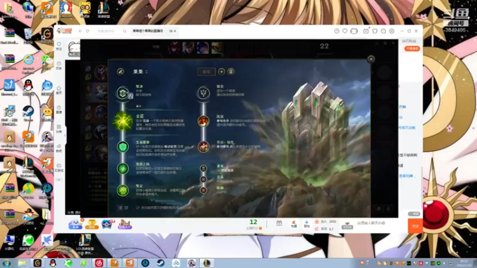This screenshot has width=477, height=268.
Task: Open Douyu task calendar icon
Action: tap(366, 31)
